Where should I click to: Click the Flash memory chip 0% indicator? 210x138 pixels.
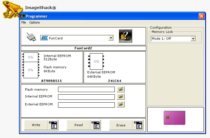(31, 70)
